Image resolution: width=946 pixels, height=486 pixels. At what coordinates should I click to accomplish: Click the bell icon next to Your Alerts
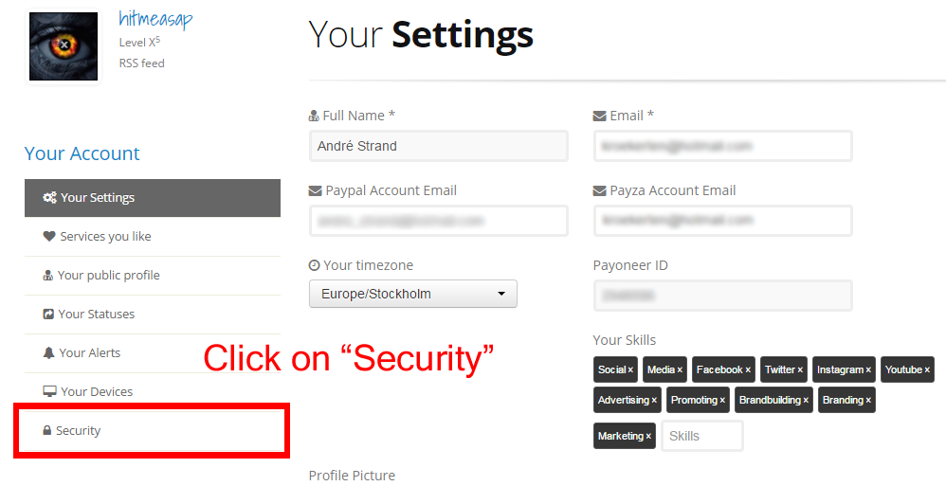click(x=49, y=352)
